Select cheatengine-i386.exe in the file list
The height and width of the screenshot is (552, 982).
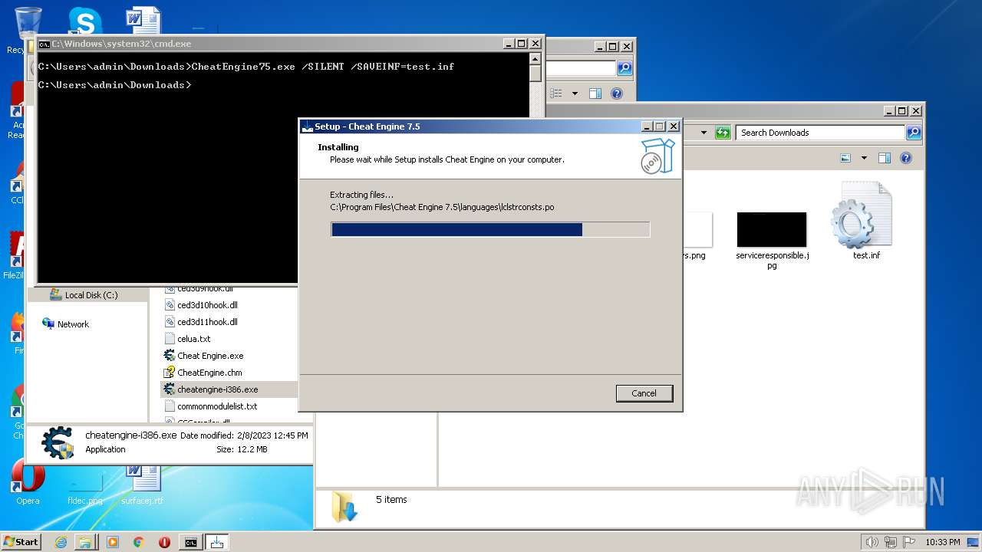pyautogui.click(x=211, y=389)
